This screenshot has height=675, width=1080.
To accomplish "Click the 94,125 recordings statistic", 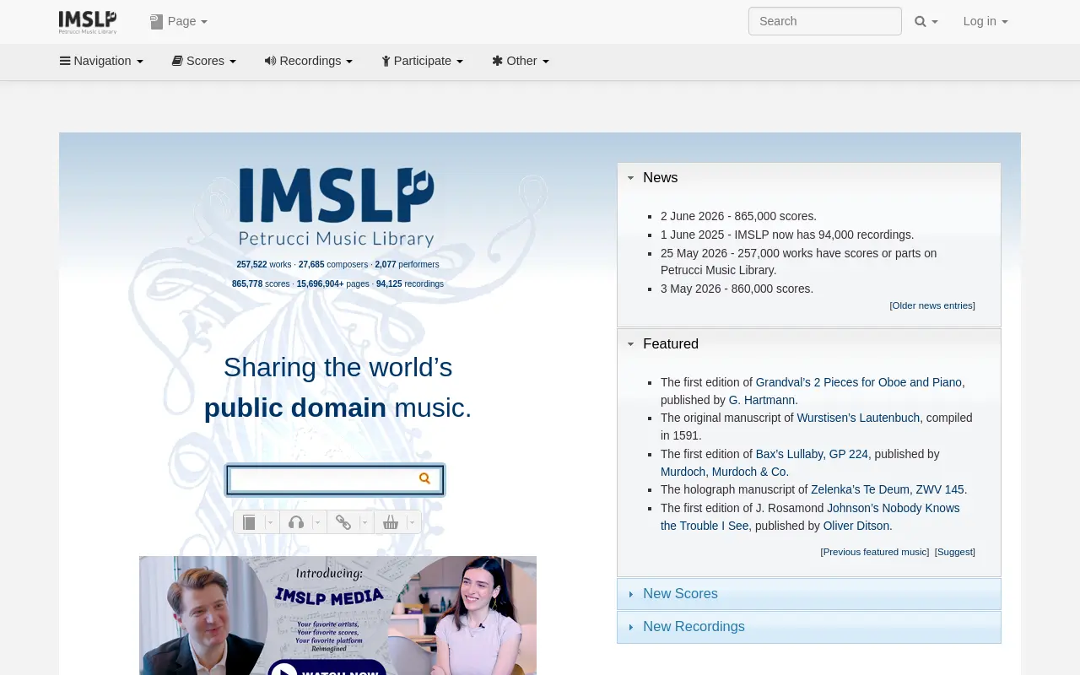I will 410,283.
